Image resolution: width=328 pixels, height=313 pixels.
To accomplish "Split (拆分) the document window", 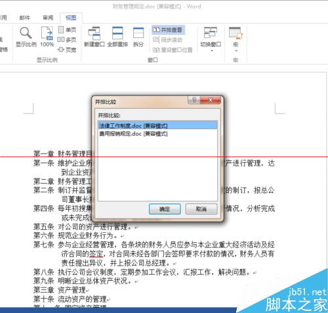I will click(x=138, y=37).
